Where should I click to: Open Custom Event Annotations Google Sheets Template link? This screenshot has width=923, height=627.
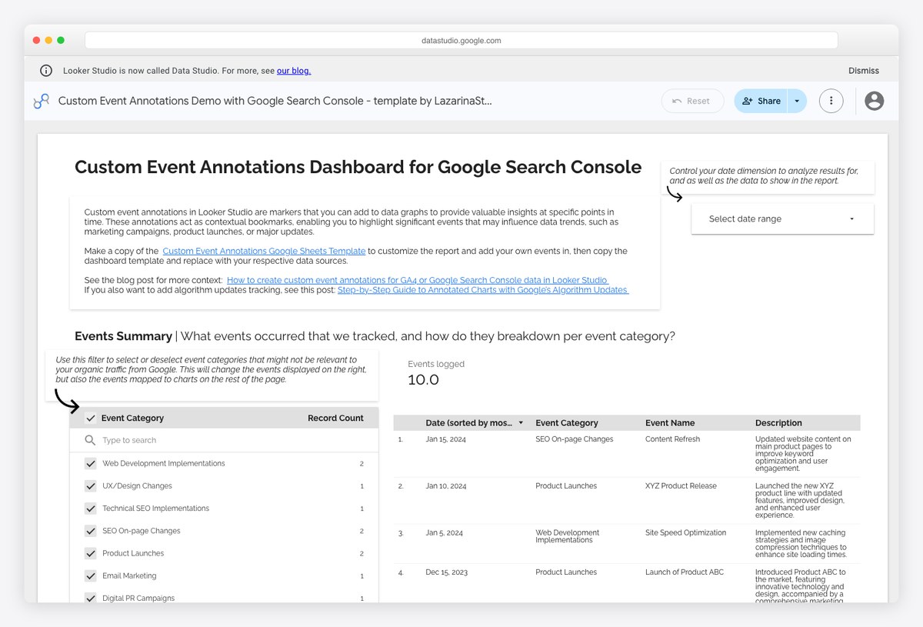[264, 251]
